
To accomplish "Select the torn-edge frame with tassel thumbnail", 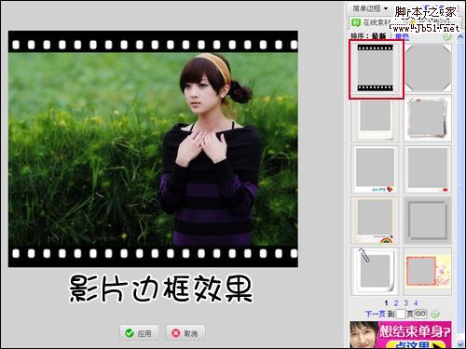I will (428, 119).
